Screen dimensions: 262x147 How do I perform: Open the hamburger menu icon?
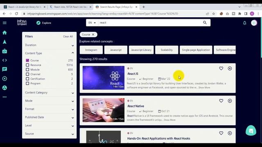[5, 23]
